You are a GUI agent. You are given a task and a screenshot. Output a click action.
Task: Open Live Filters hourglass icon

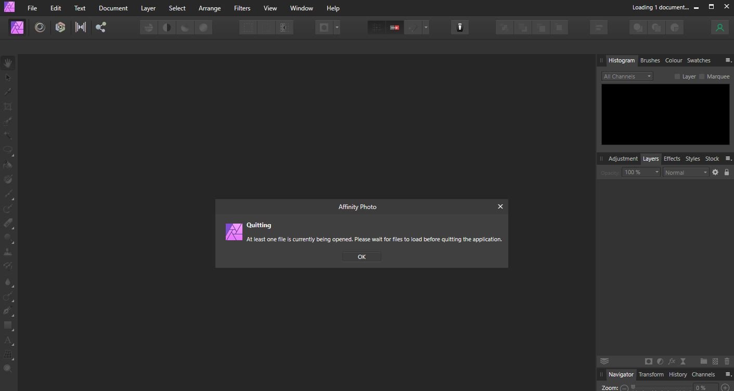tap(683, 361)
